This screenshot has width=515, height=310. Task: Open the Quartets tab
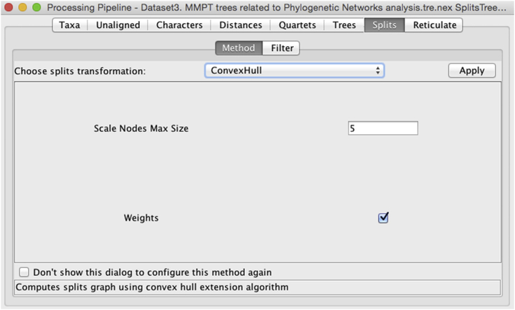(297, 25)
